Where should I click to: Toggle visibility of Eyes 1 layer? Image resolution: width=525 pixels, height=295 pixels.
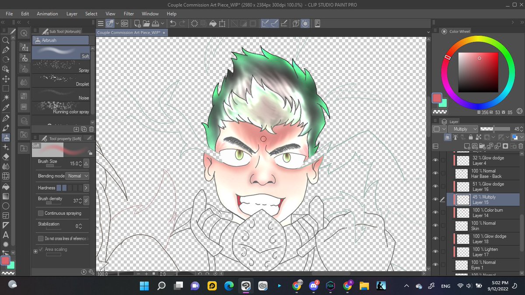click(435, 265)
